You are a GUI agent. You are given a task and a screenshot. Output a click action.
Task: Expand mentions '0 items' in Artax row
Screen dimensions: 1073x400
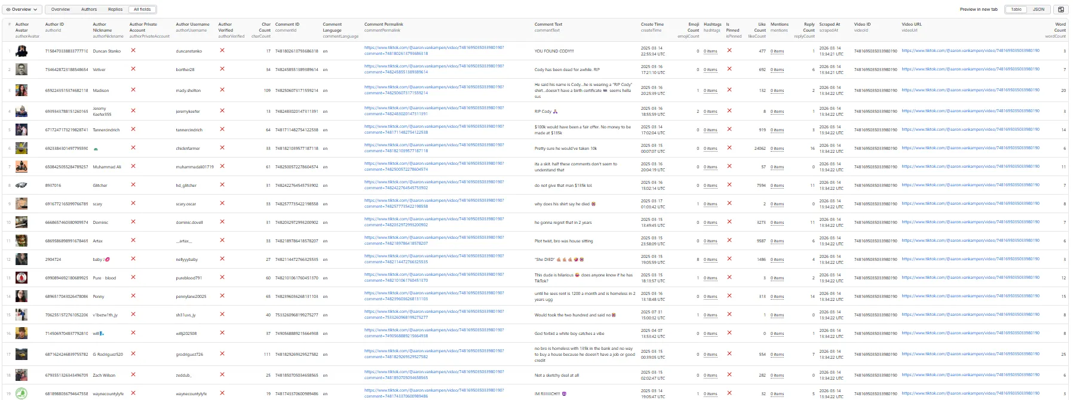point(777,241)
